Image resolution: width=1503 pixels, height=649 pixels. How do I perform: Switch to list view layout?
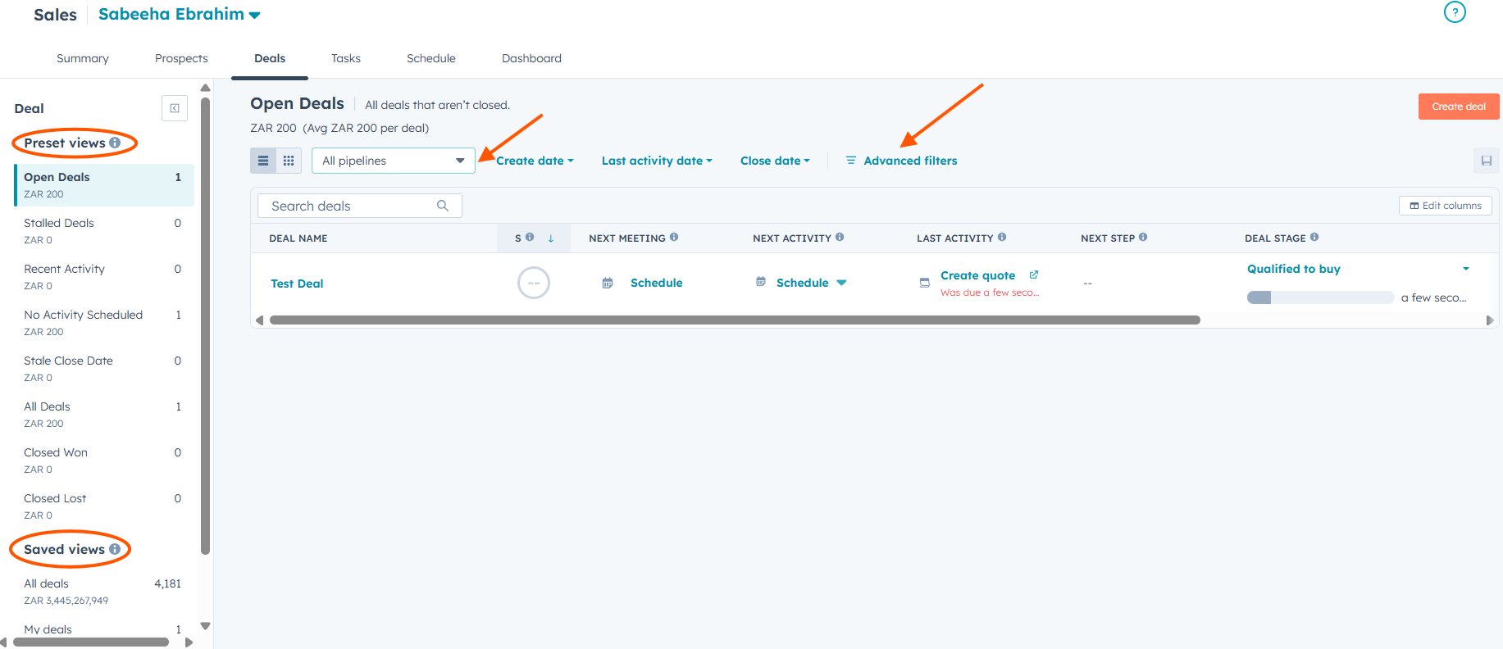click(x=263, y=161)
